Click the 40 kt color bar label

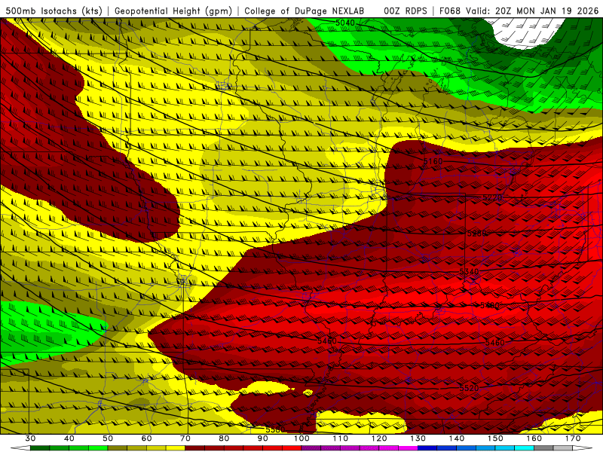[x=69, y=438]
